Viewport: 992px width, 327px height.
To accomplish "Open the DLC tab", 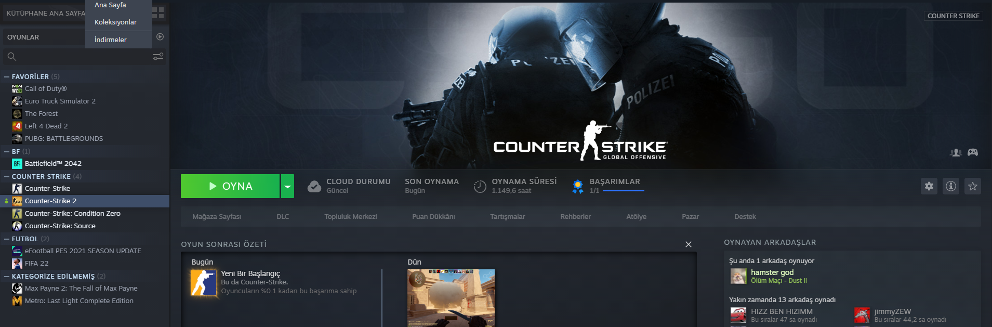I will [x=283, y=216].
